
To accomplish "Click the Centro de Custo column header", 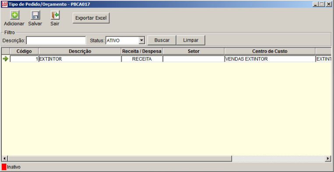I will [x=270, y=51].
